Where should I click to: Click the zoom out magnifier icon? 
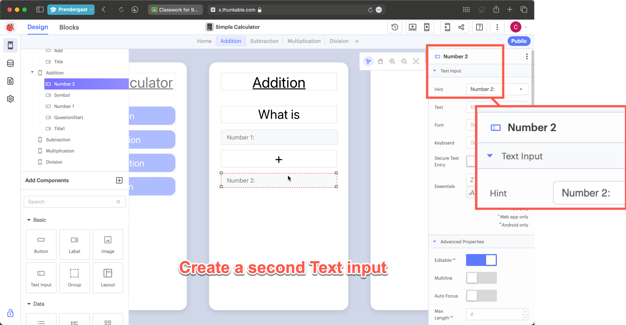click(x=404, y=61)
